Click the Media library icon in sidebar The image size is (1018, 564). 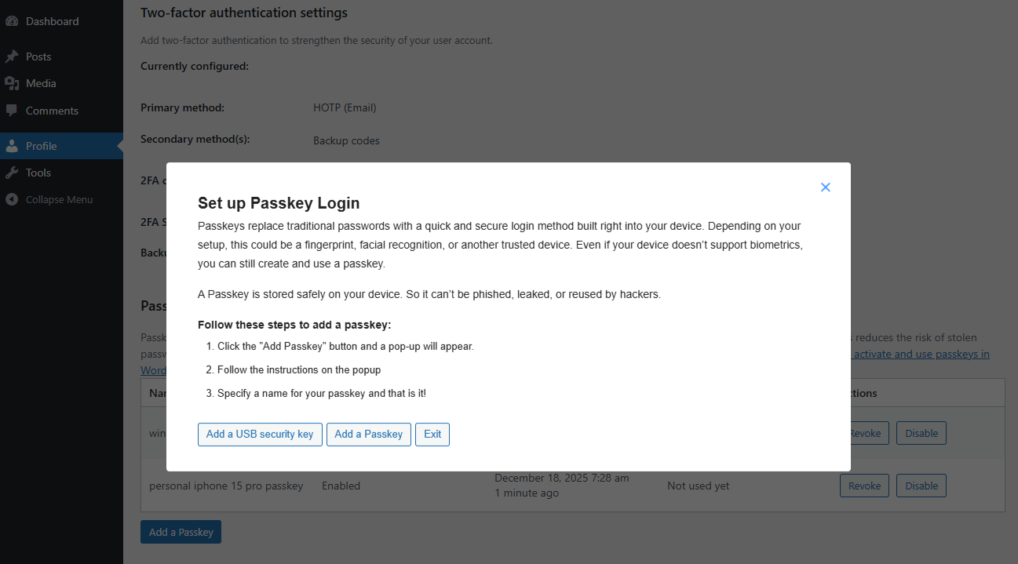pos(12,83)
